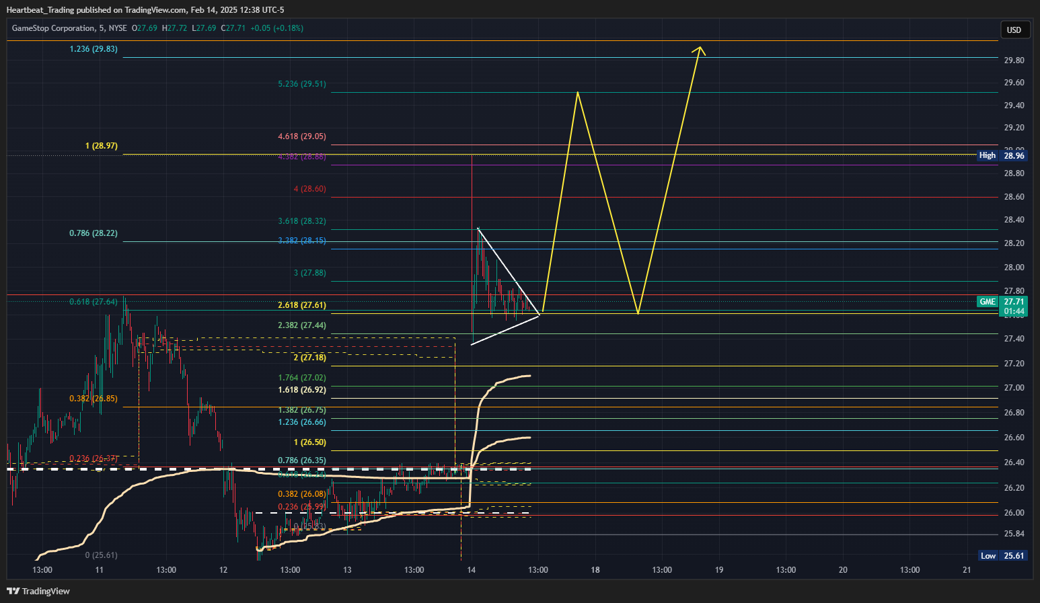Click price axis value 29.40
Screen dimensions: 1040x603
[1014, 106]
